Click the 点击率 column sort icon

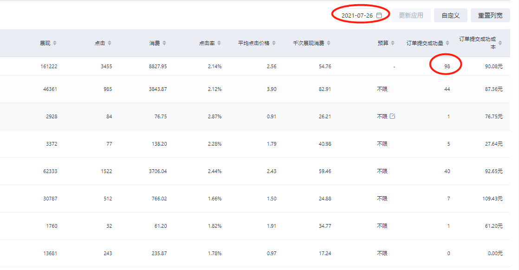[x=219, y=43]
